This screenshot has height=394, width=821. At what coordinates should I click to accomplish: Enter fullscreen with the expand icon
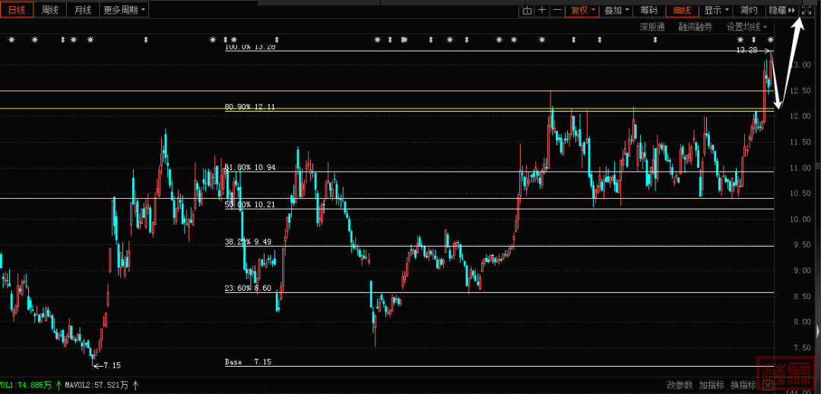807,10
